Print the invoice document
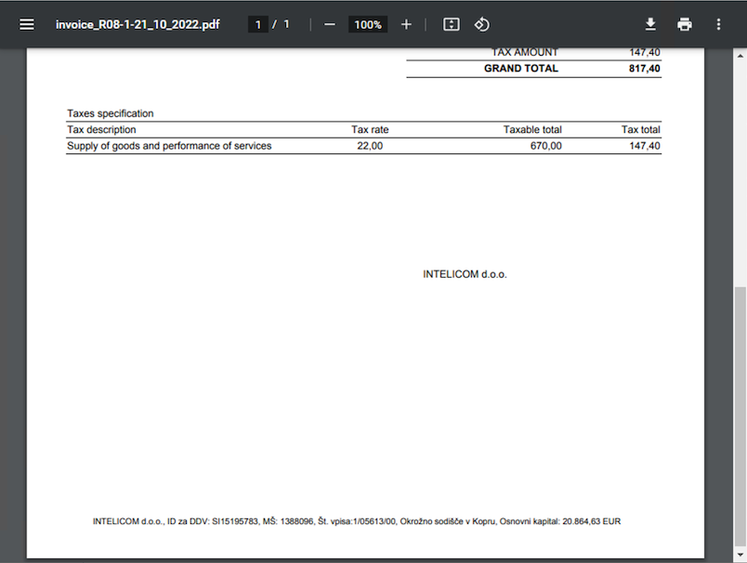747x563 pixels. pyautogui.click(x=685, y=24)
